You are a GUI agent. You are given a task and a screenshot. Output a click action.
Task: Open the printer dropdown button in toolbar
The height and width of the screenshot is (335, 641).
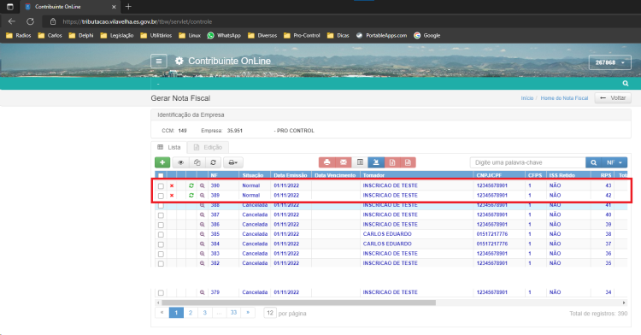pyautogui.click(x=233, y=162)
